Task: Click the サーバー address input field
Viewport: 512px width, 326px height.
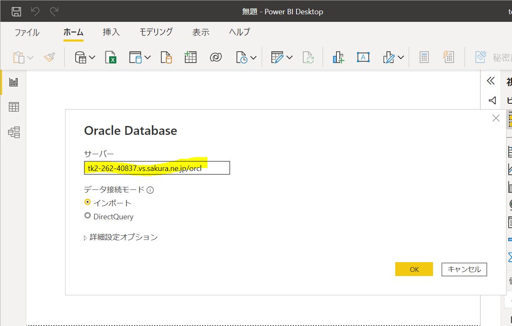Action: (157, 168)
